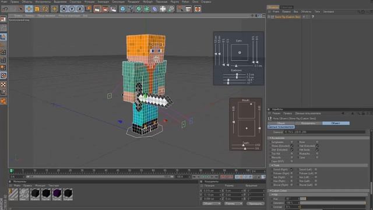The image size is (373, 210).
Task: Open Режим menu in attributes panel
Action: [x=276, y=114]
